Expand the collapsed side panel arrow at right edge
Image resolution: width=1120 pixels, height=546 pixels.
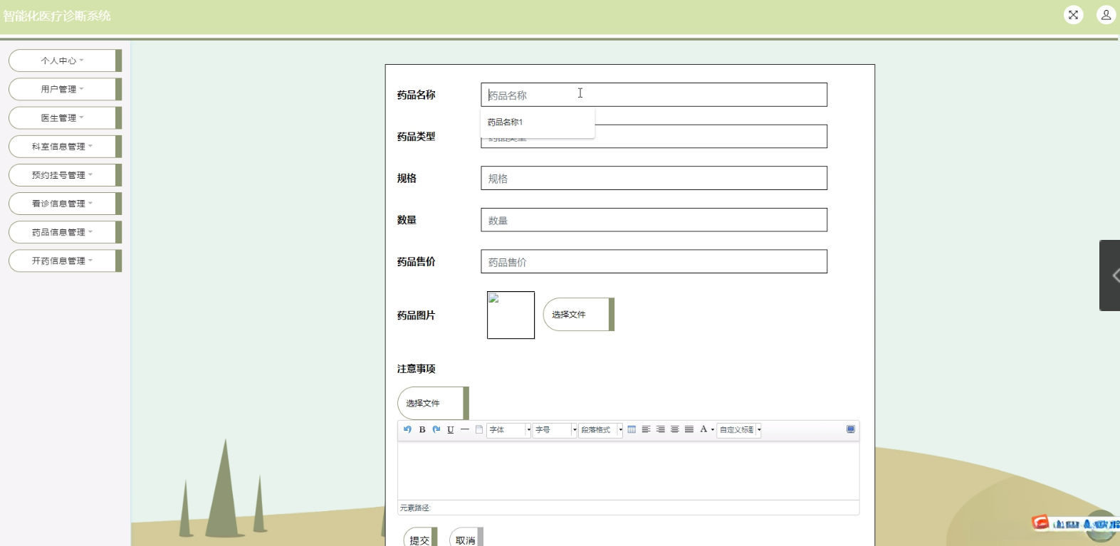(1111, 275)
